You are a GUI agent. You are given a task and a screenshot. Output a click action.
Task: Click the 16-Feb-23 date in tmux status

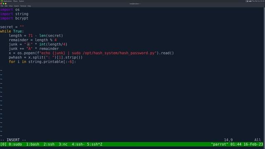253,144
